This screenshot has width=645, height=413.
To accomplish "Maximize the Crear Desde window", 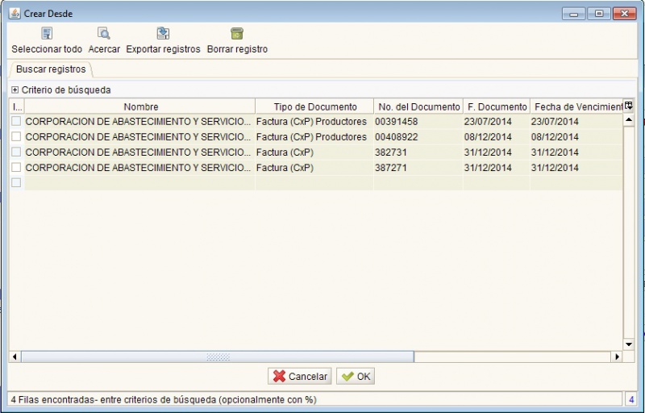I will 599,14.
